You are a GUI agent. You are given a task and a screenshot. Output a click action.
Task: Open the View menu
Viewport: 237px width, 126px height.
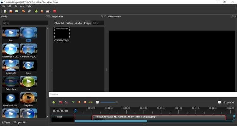pos(22,6)
